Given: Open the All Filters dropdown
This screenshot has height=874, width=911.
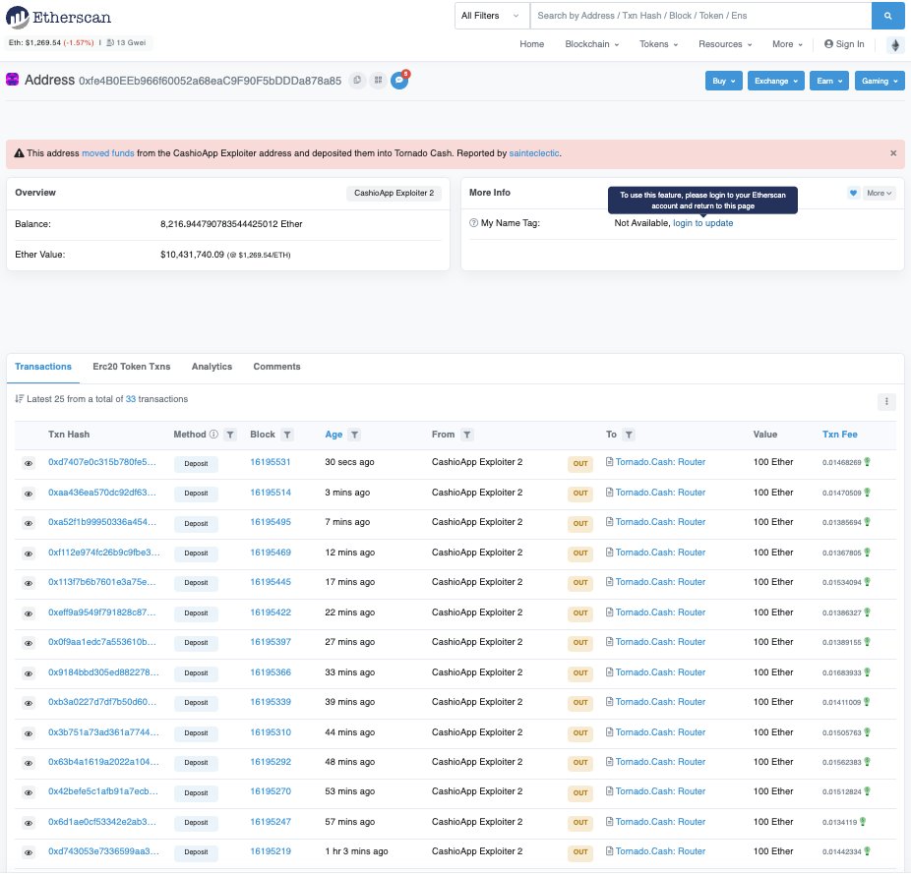Looking at the screenshot, I should (x=492, y=16).
